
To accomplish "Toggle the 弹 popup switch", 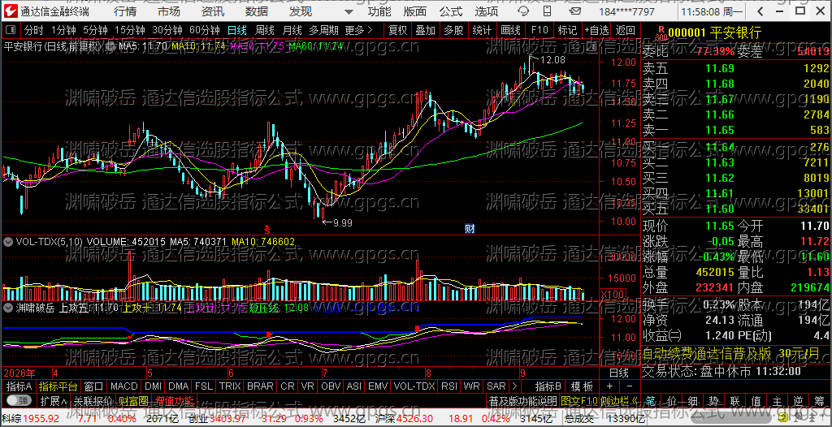I will click(19, 399).
